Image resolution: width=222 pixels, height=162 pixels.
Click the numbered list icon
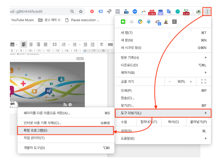(x=64, y=44)
